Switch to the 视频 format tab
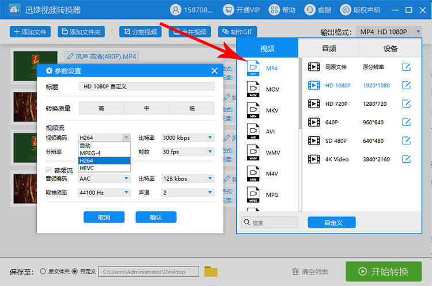432x286 pixels. click(x=267, y=48)
